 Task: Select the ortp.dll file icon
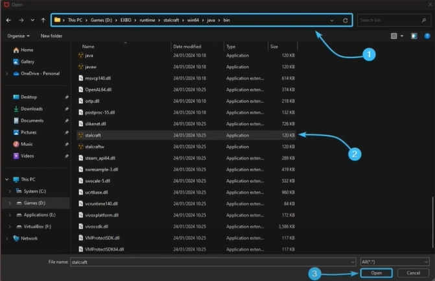point(81,101)
